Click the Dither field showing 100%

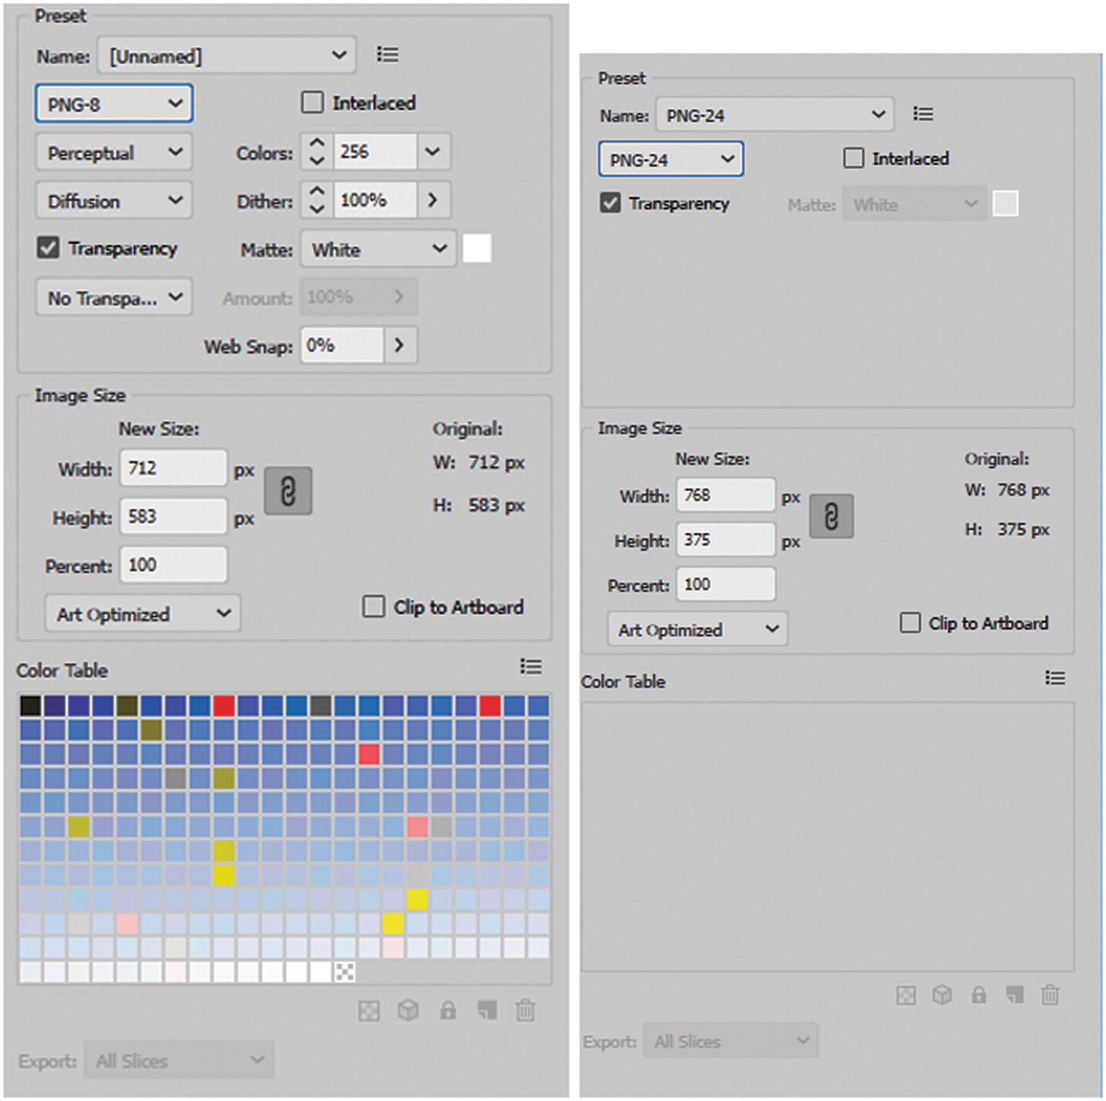click(x=375, y=200)
